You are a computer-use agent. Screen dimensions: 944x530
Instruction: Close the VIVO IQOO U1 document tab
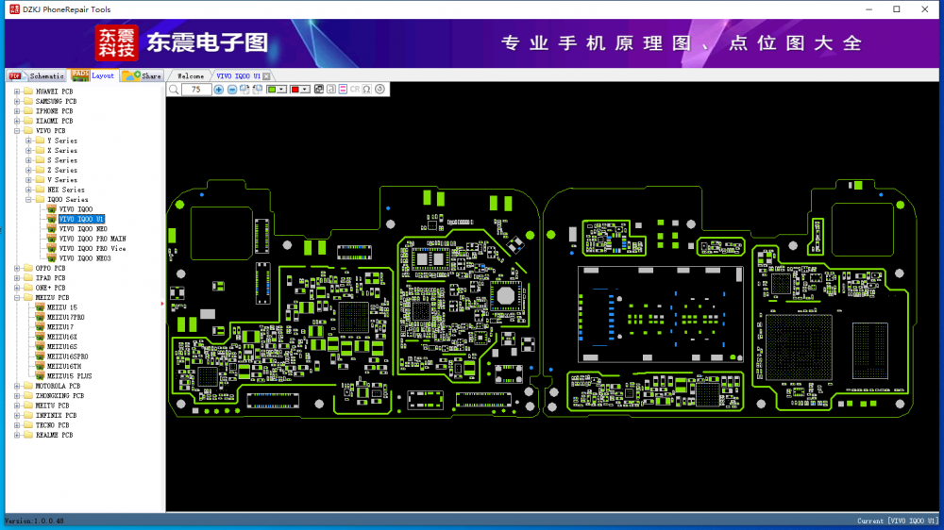[267, 75]
